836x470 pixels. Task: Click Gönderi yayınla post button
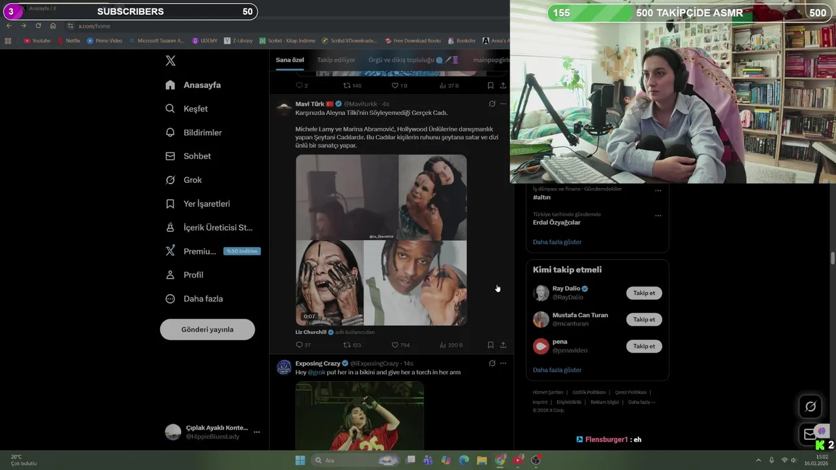207,330
